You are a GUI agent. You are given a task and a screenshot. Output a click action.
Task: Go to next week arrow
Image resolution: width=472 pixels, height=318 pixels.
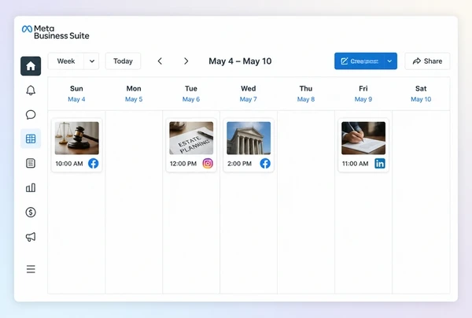point(186,61)
